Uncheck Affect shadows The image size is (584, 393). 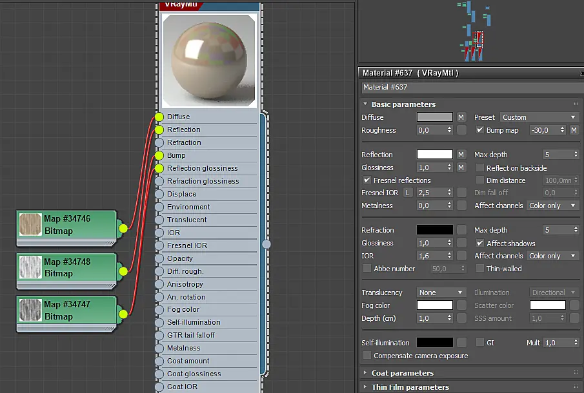pos(479,243)
